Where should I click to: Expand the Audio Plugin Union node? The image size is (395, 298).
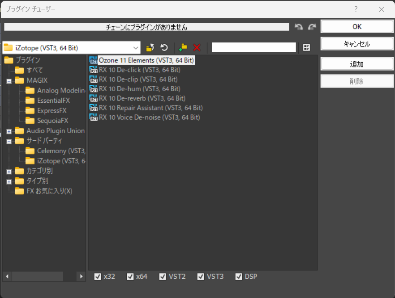point(9,131)
